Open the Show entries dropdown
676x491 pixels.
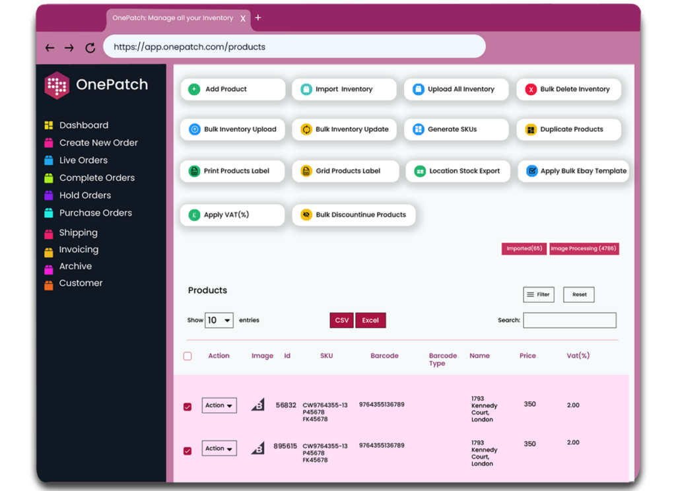220,319
